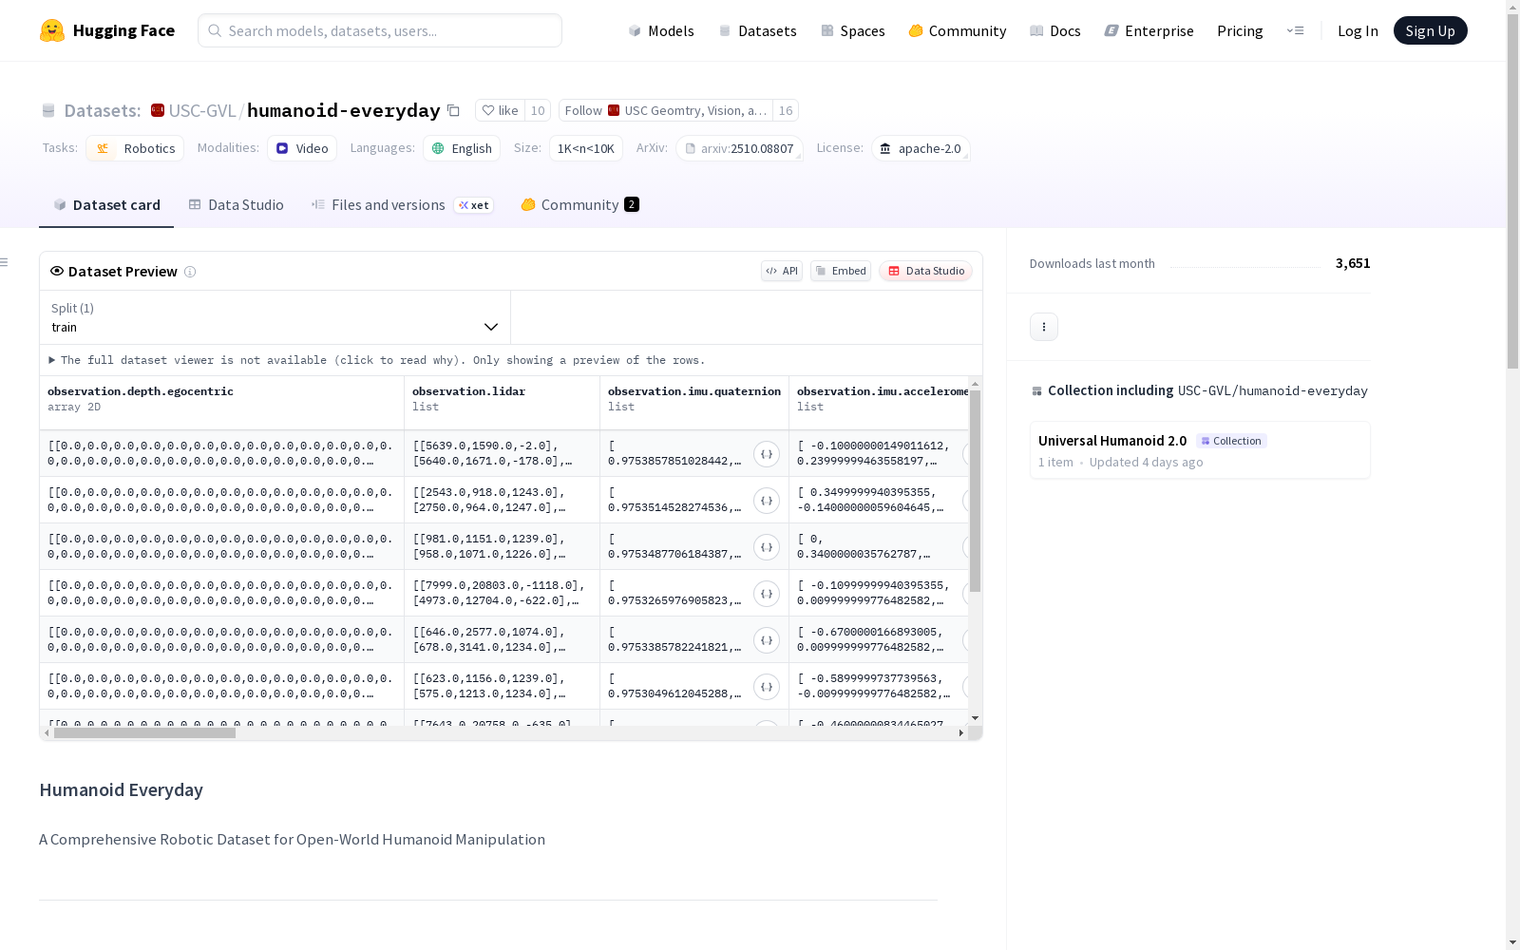
Task: Open the extra navigation menu icon beside Pricing
Action: tap(1295, 30)
